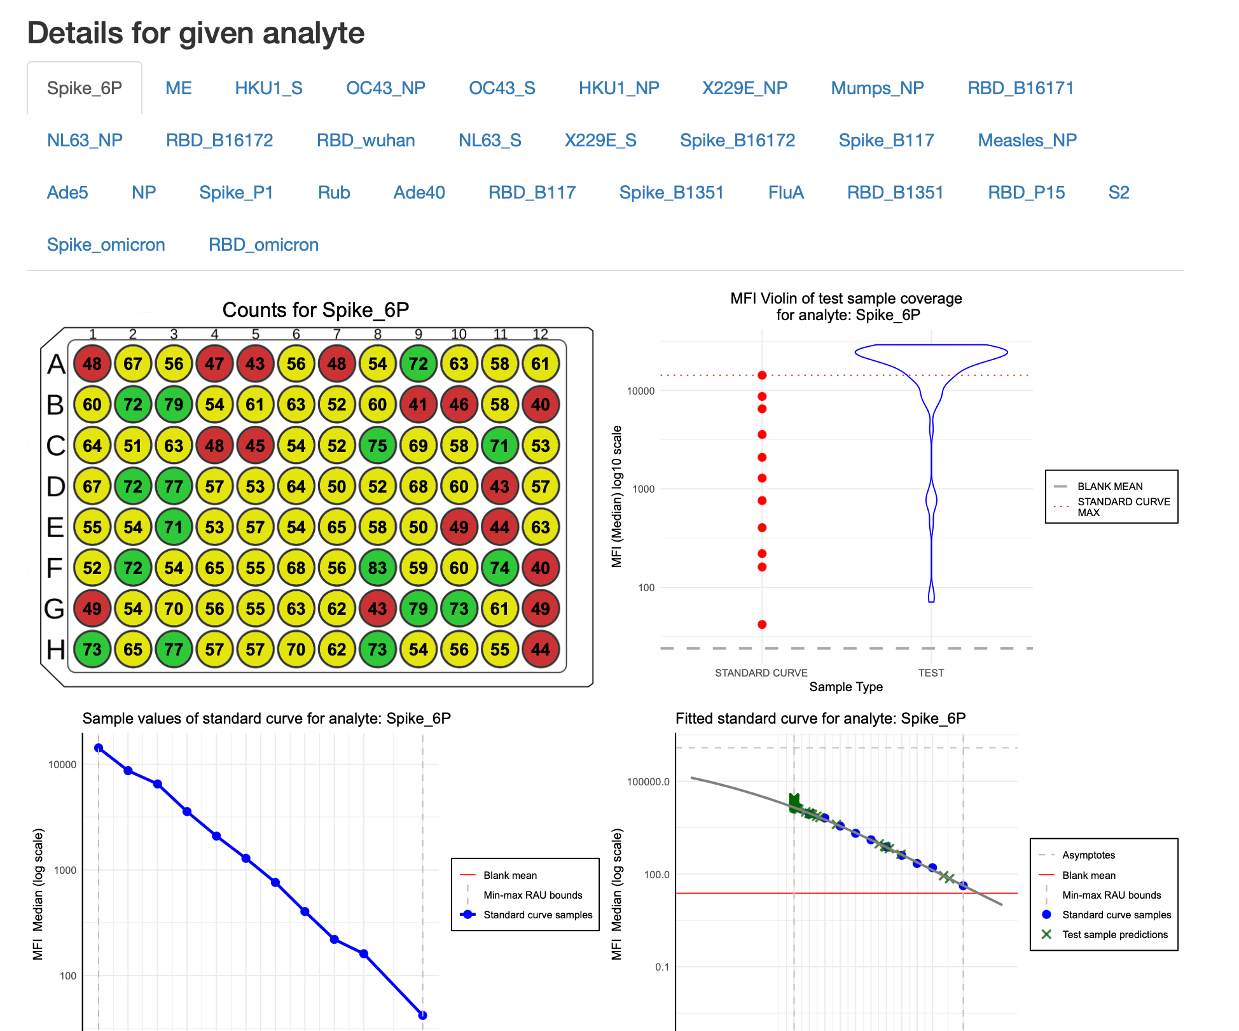Image resolution: width=1239 pixels, height=1031 pixels.
Task: Switch to the OC43_S tab
Action: (502, 88)
